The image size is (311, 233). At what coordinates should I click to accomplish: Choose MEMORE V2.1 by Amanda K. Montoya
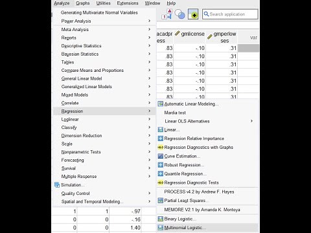tap(207, 210)
